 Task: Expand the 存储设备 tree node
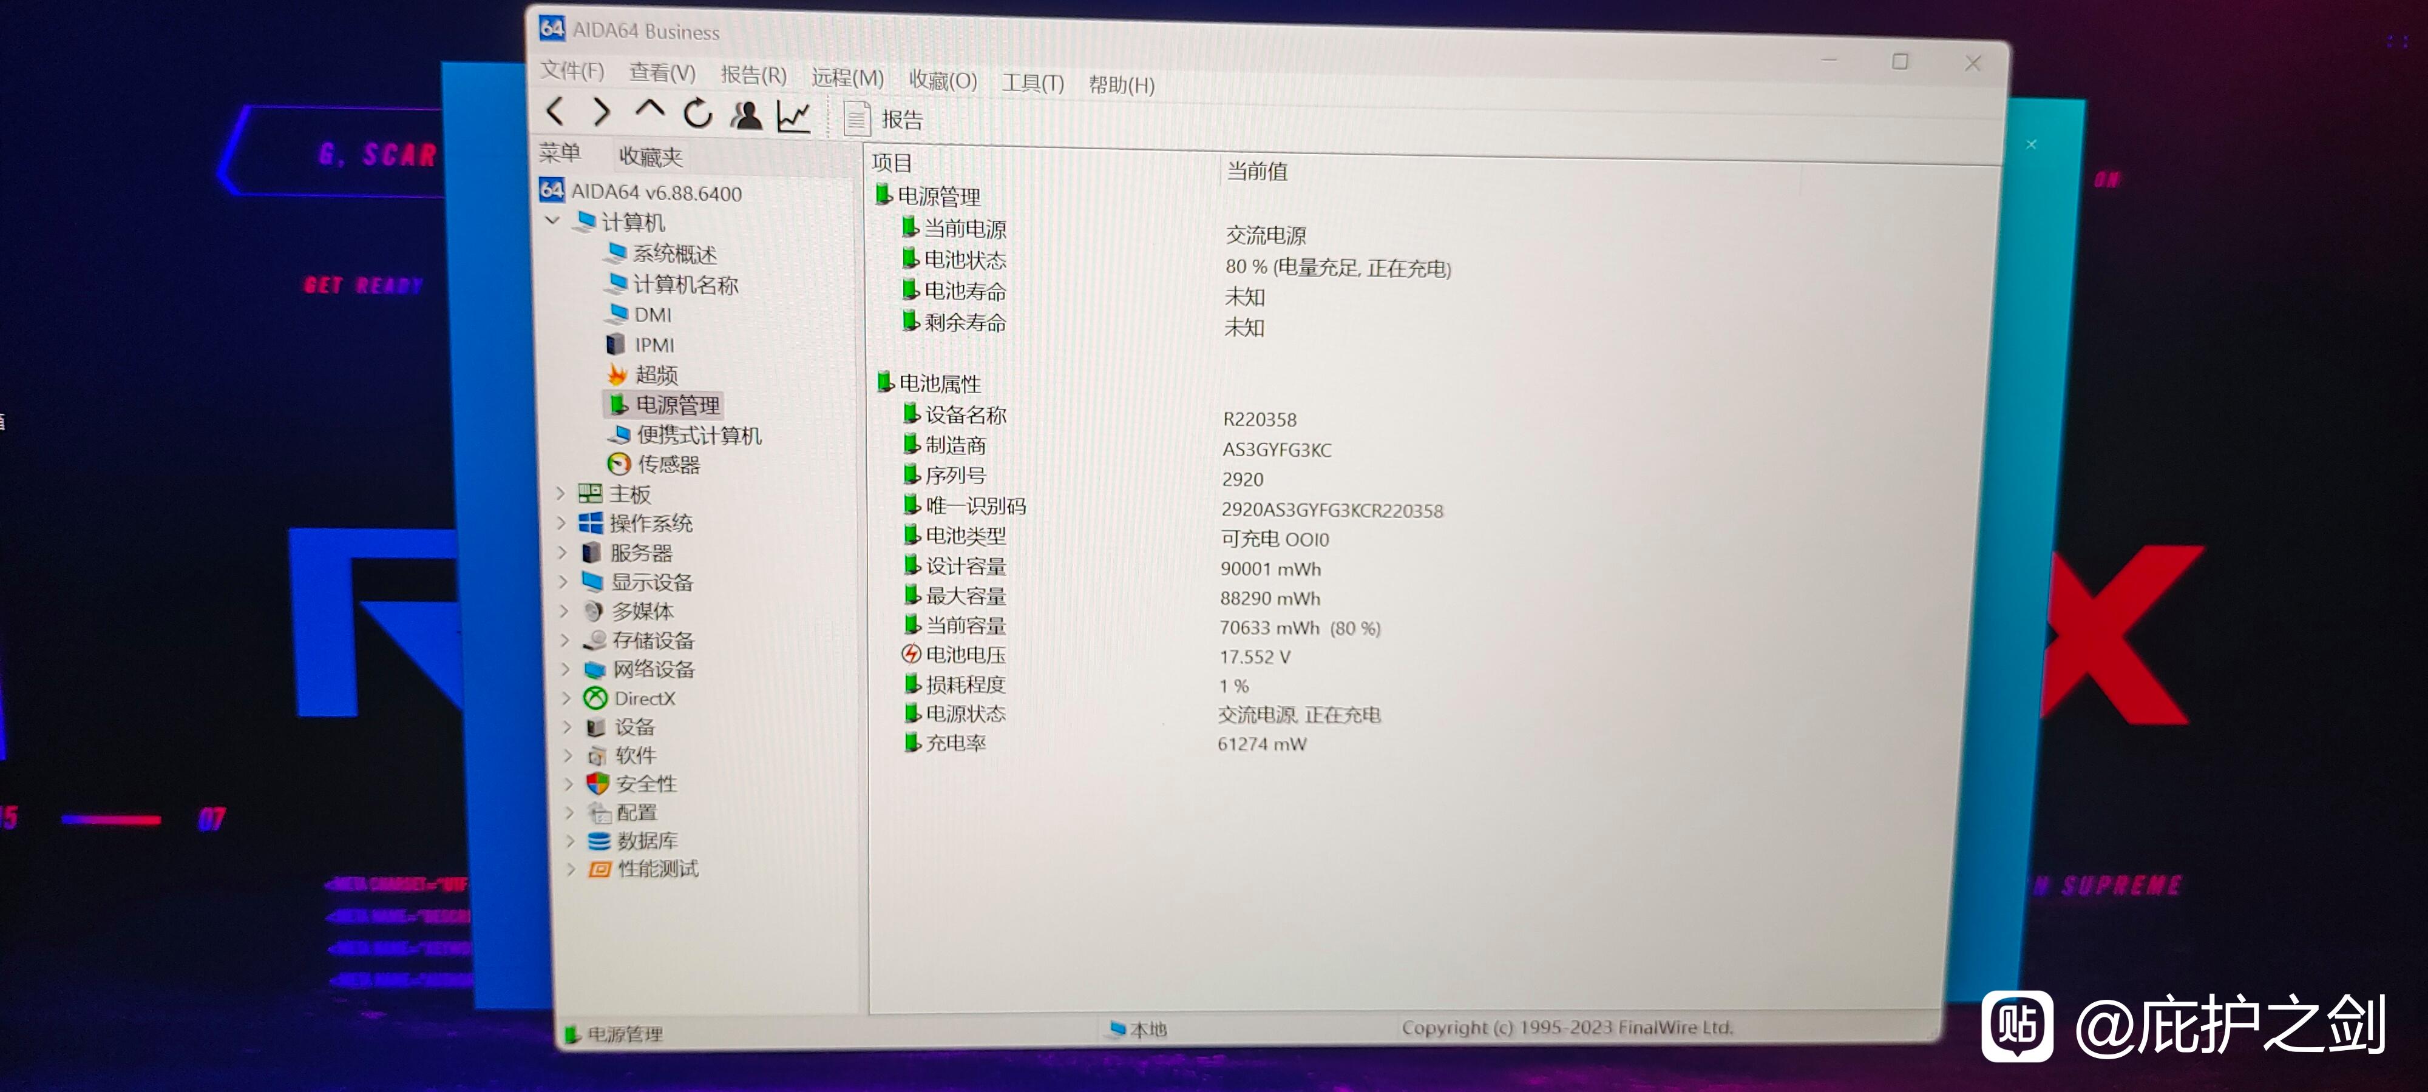(565, 640)
